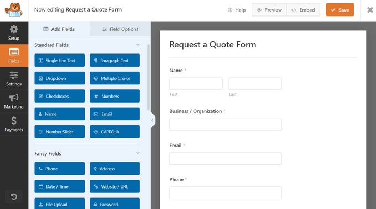Screen dimensions: 376x209
Task: Add a Multiple Choice field
Action: (x=114, y=78)
